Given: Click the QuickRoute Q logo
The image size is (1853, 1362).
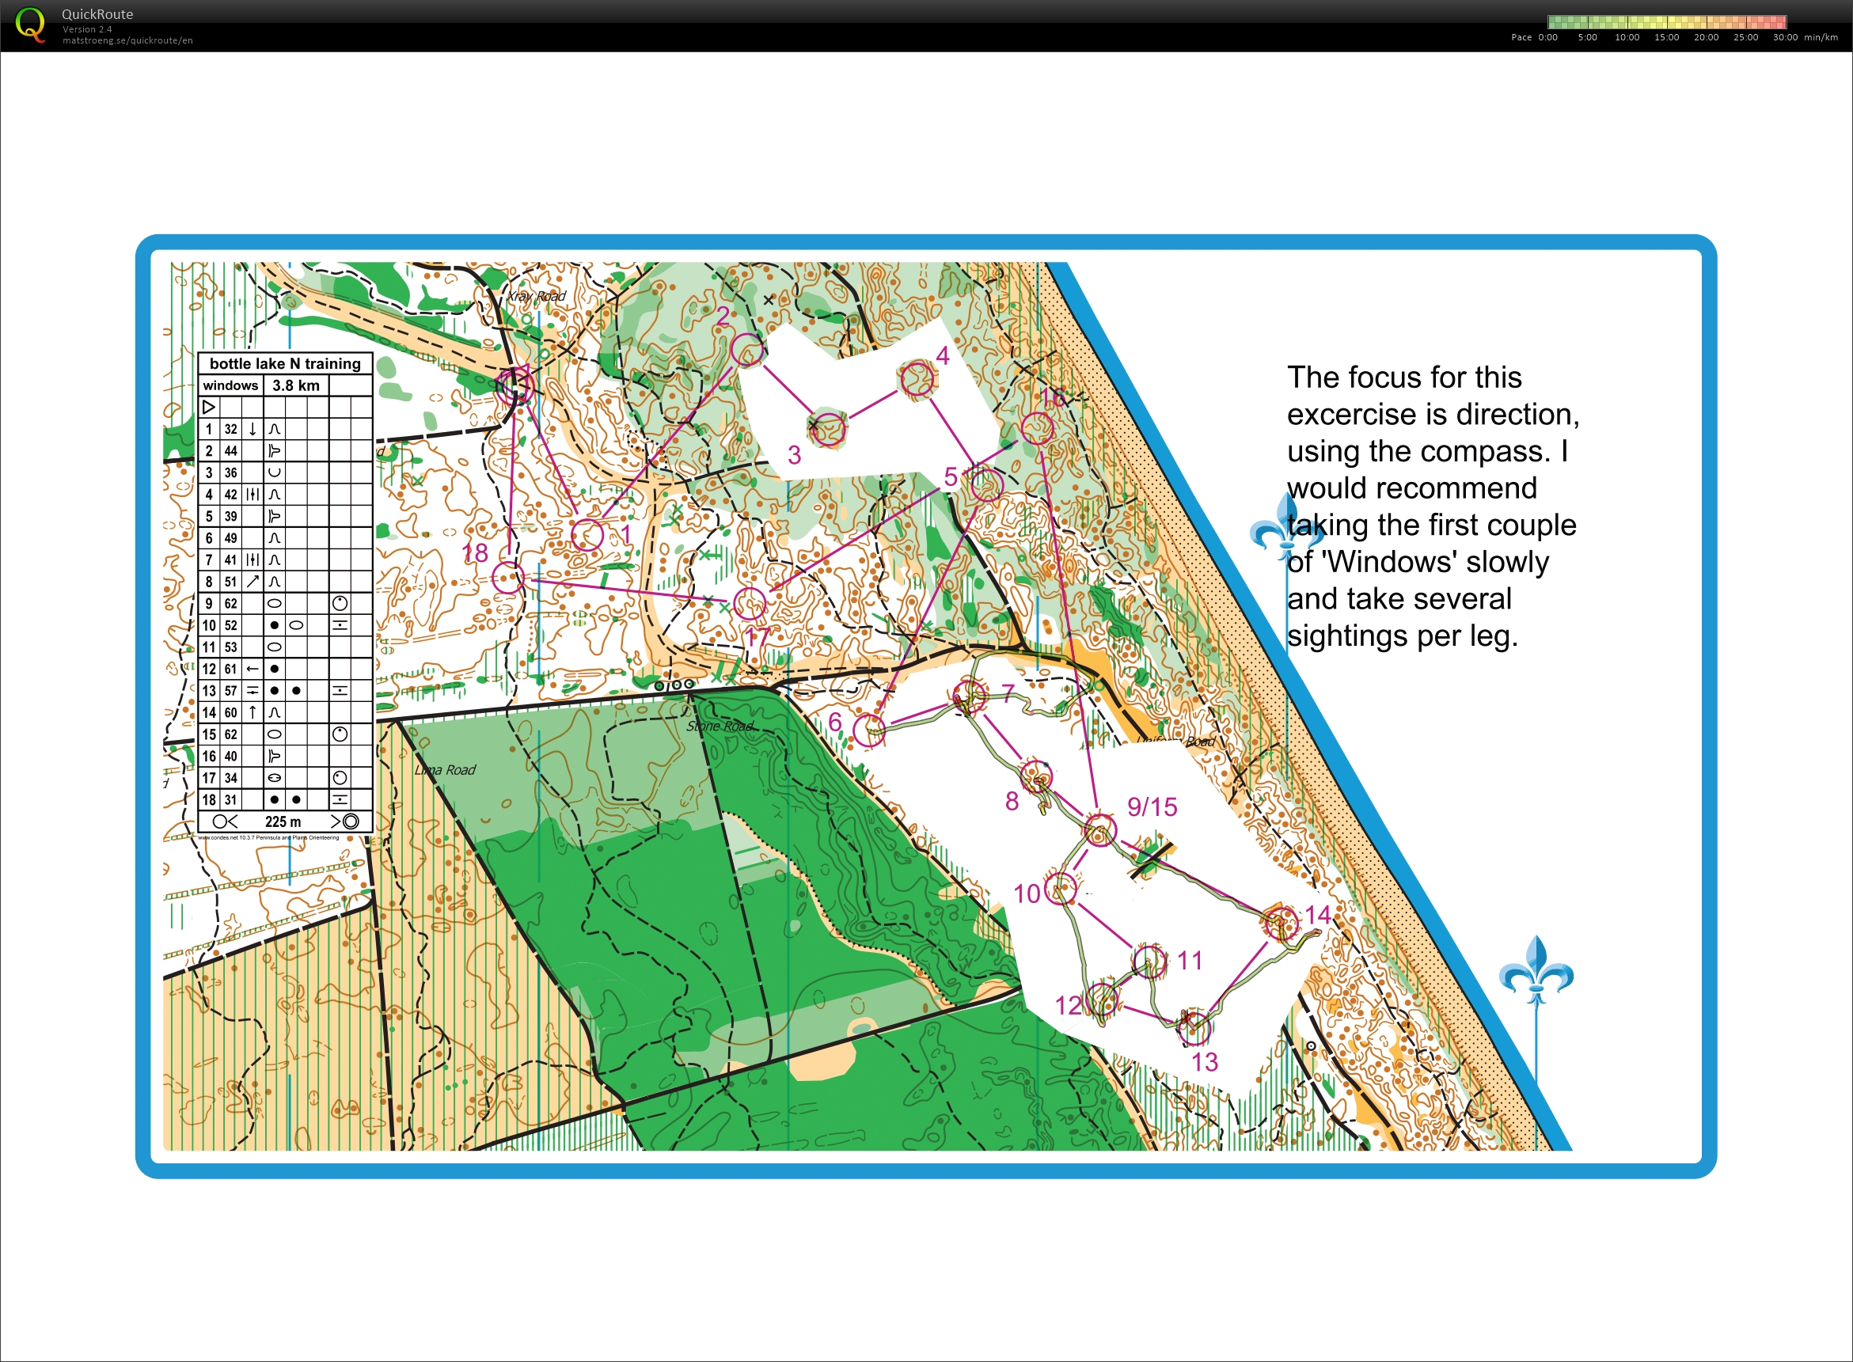Looking at the screenshot, I should (x=32, y=25).
